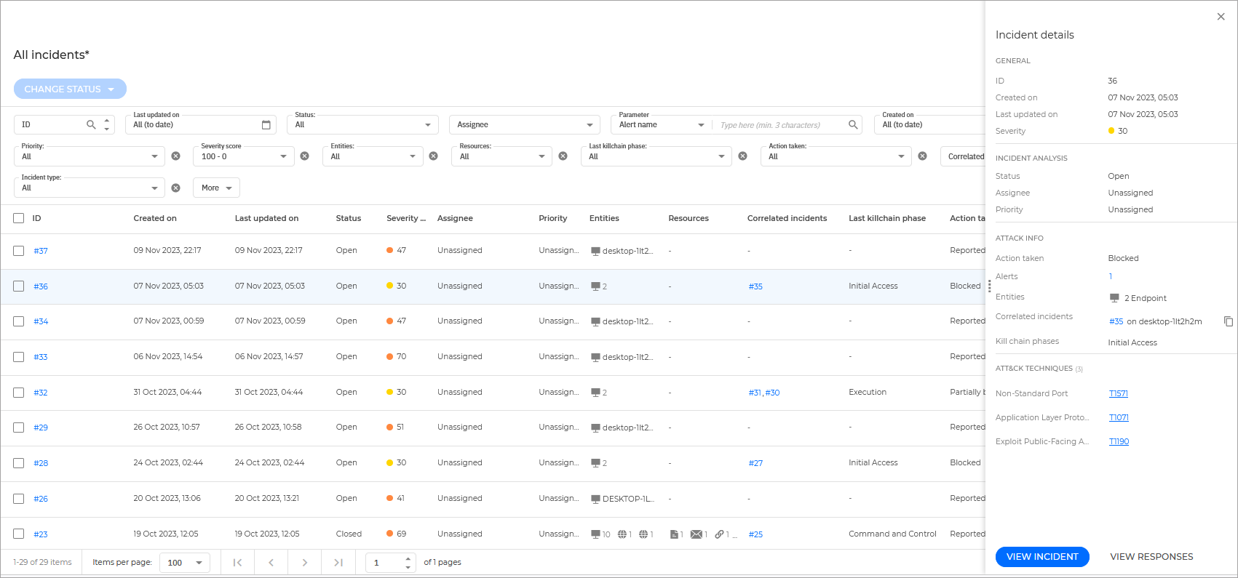The height and width of the screenshot is (578, 1238).
Task: Clear the Severity score filter
Action: coord(304,156)
